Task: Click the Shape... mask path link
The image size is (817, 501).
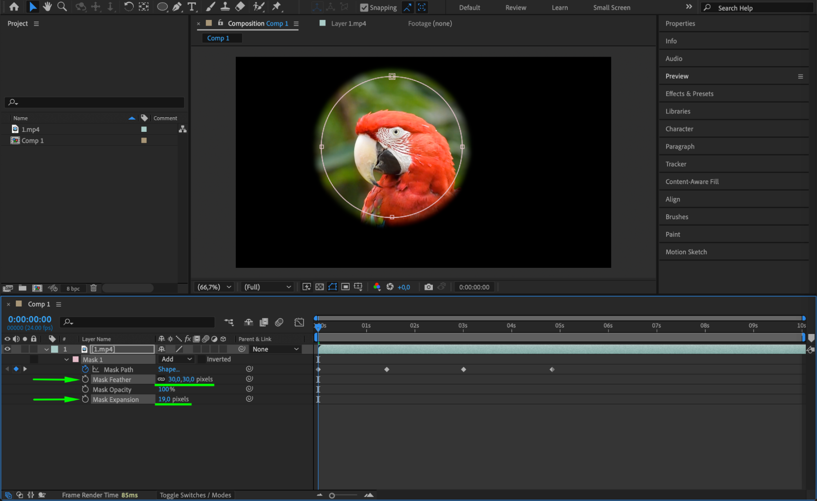Action: tap(169, 369)
